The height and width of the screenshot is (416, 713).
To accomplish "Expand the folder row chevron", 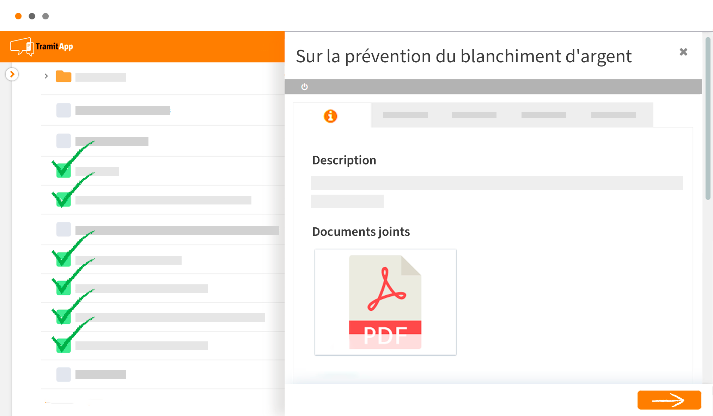I will [46, 76].
